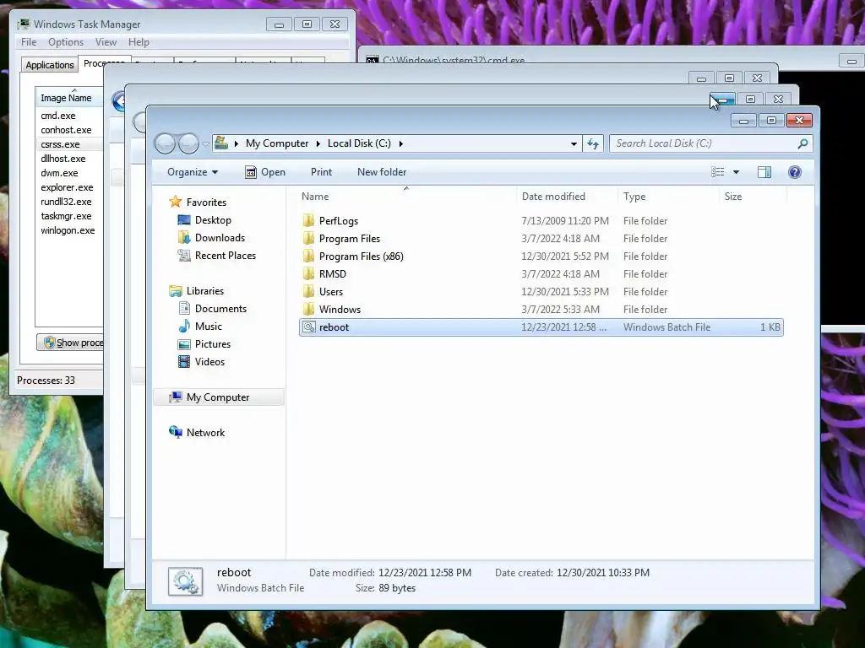
Task: Open Task Manager Help menu
Action: pos(139,42)
